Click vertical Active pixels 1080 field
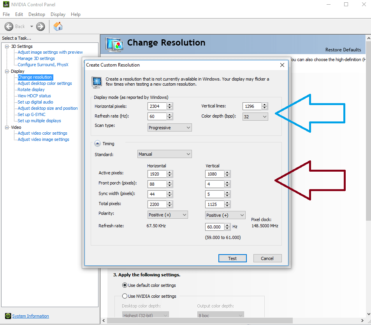This screenshot has height=325, width=371. point(215,174)
